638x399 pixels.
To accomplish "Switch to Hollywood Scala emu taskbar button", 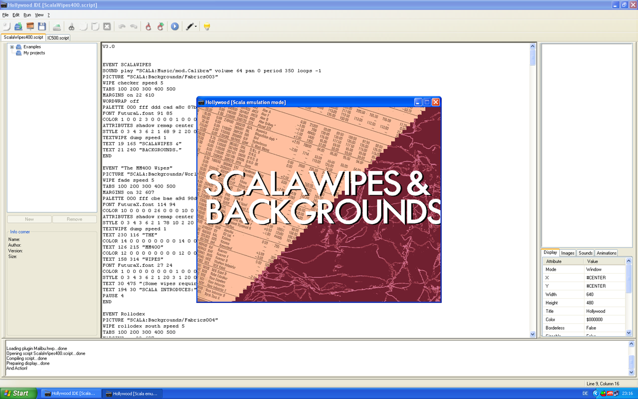I will (132, 394).
